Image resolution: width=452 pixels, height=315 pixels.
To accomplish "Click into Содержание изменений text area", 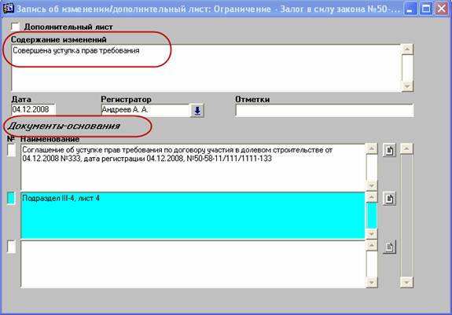I will tap(206, 68).
